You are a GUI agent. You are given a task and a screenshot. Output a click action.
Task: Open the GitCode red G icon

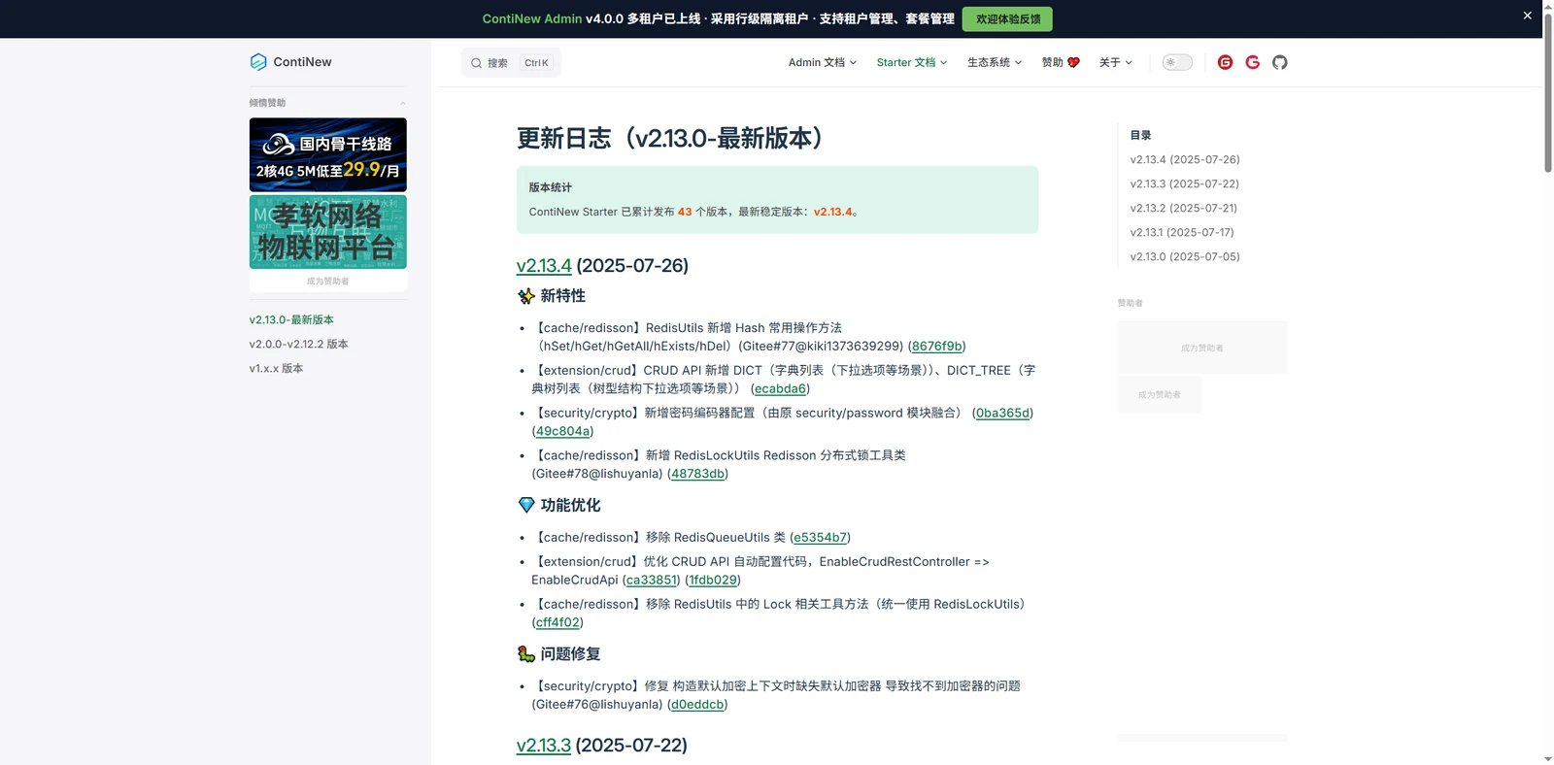pos(1252,62)
